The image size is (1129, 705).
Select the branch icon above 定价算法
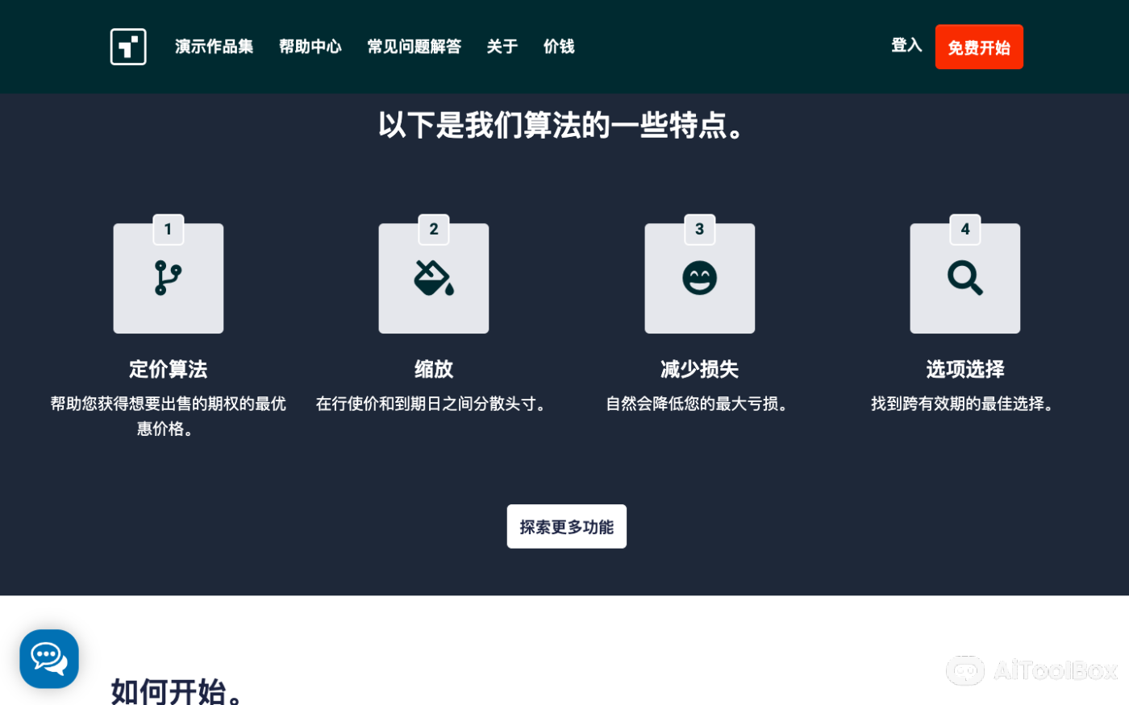tap(168, 278)
